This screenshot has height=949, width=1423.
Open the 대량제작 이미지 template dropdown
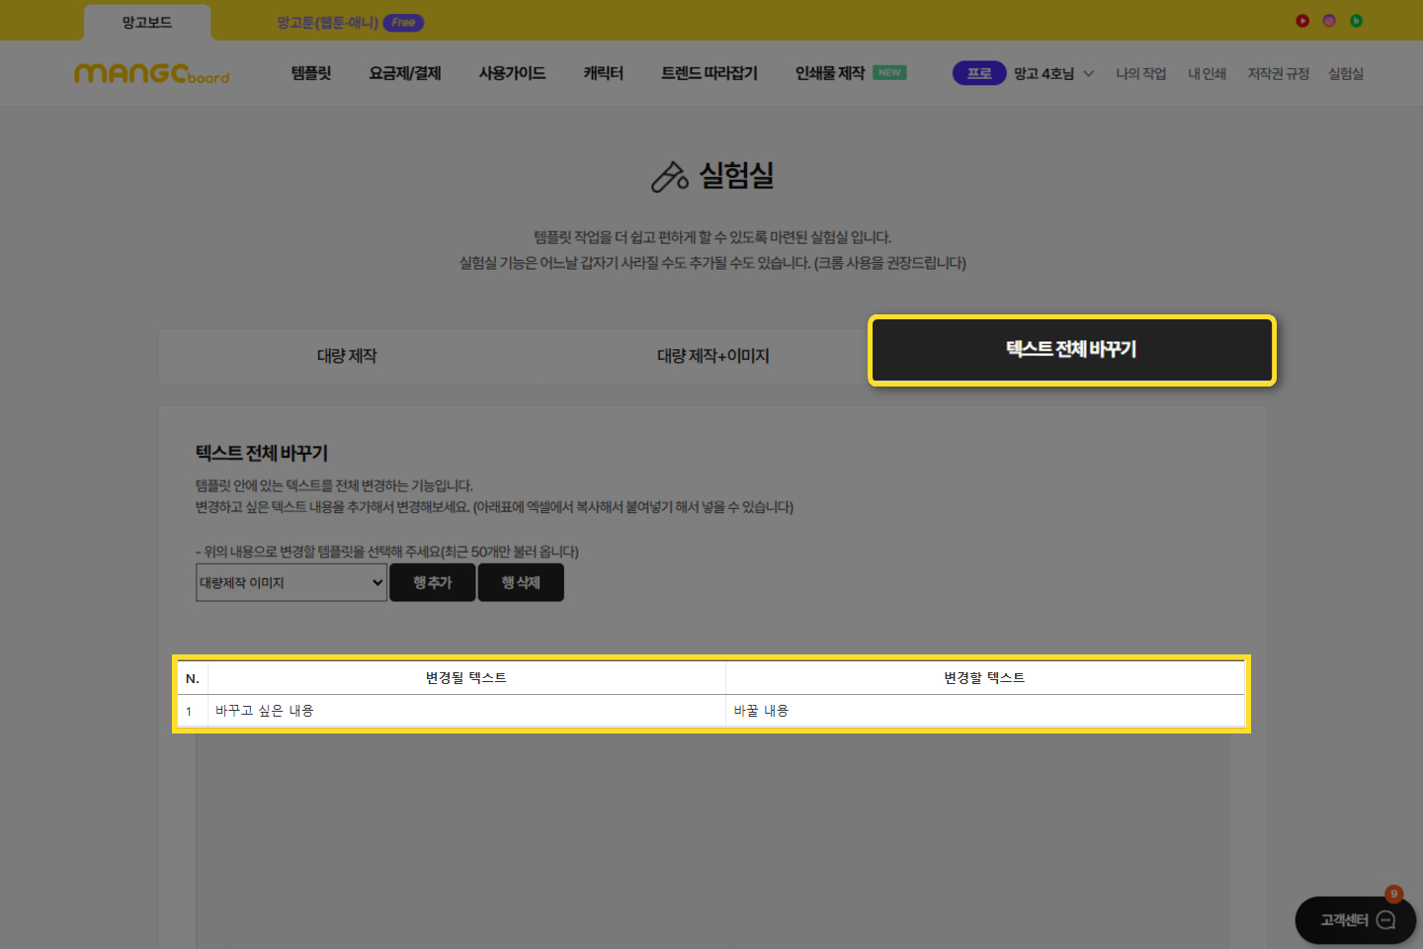(x=291, y=583)
